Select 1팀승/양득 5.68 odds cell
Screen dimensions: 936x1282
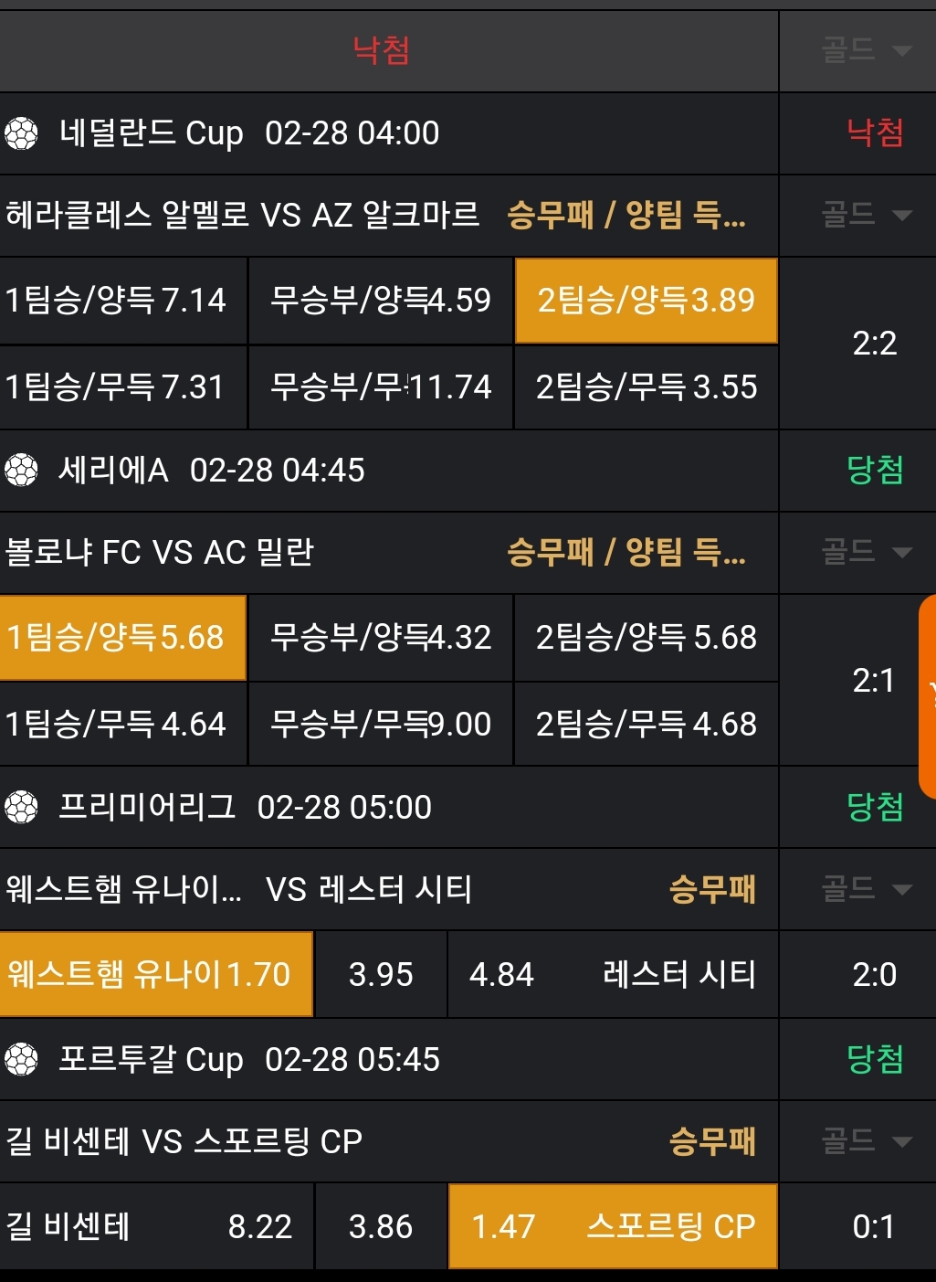tap(122, 637)
